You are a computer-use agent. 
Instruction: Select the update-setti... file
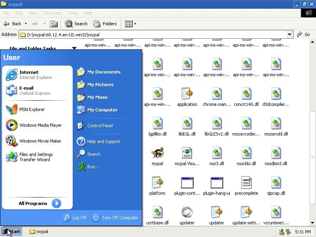coord(246,216)
